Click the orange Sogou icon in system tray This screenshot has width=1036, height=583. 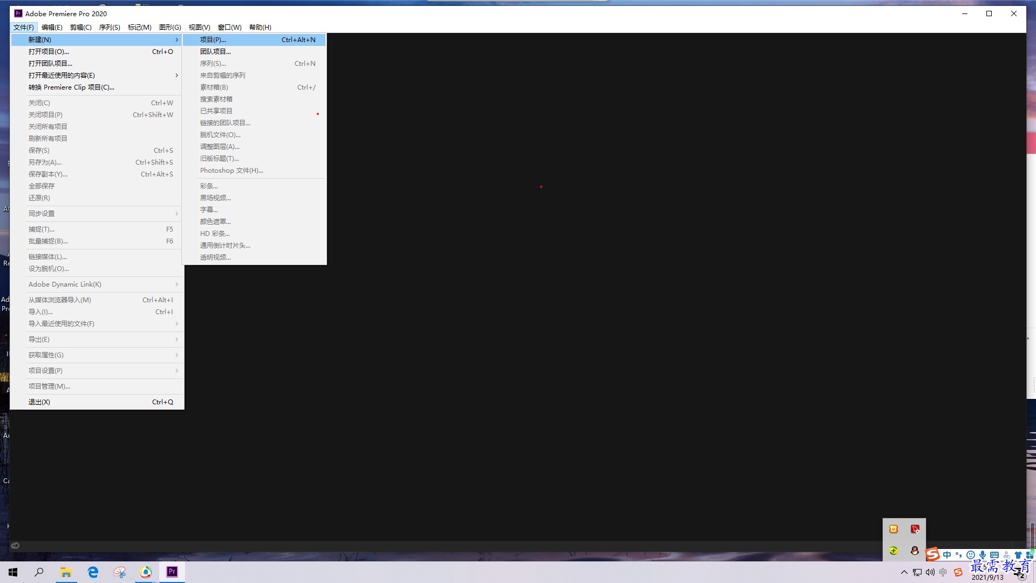tap(958, 572)
